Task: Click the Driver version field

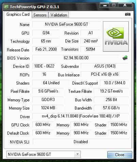Action: click(81, 116)
